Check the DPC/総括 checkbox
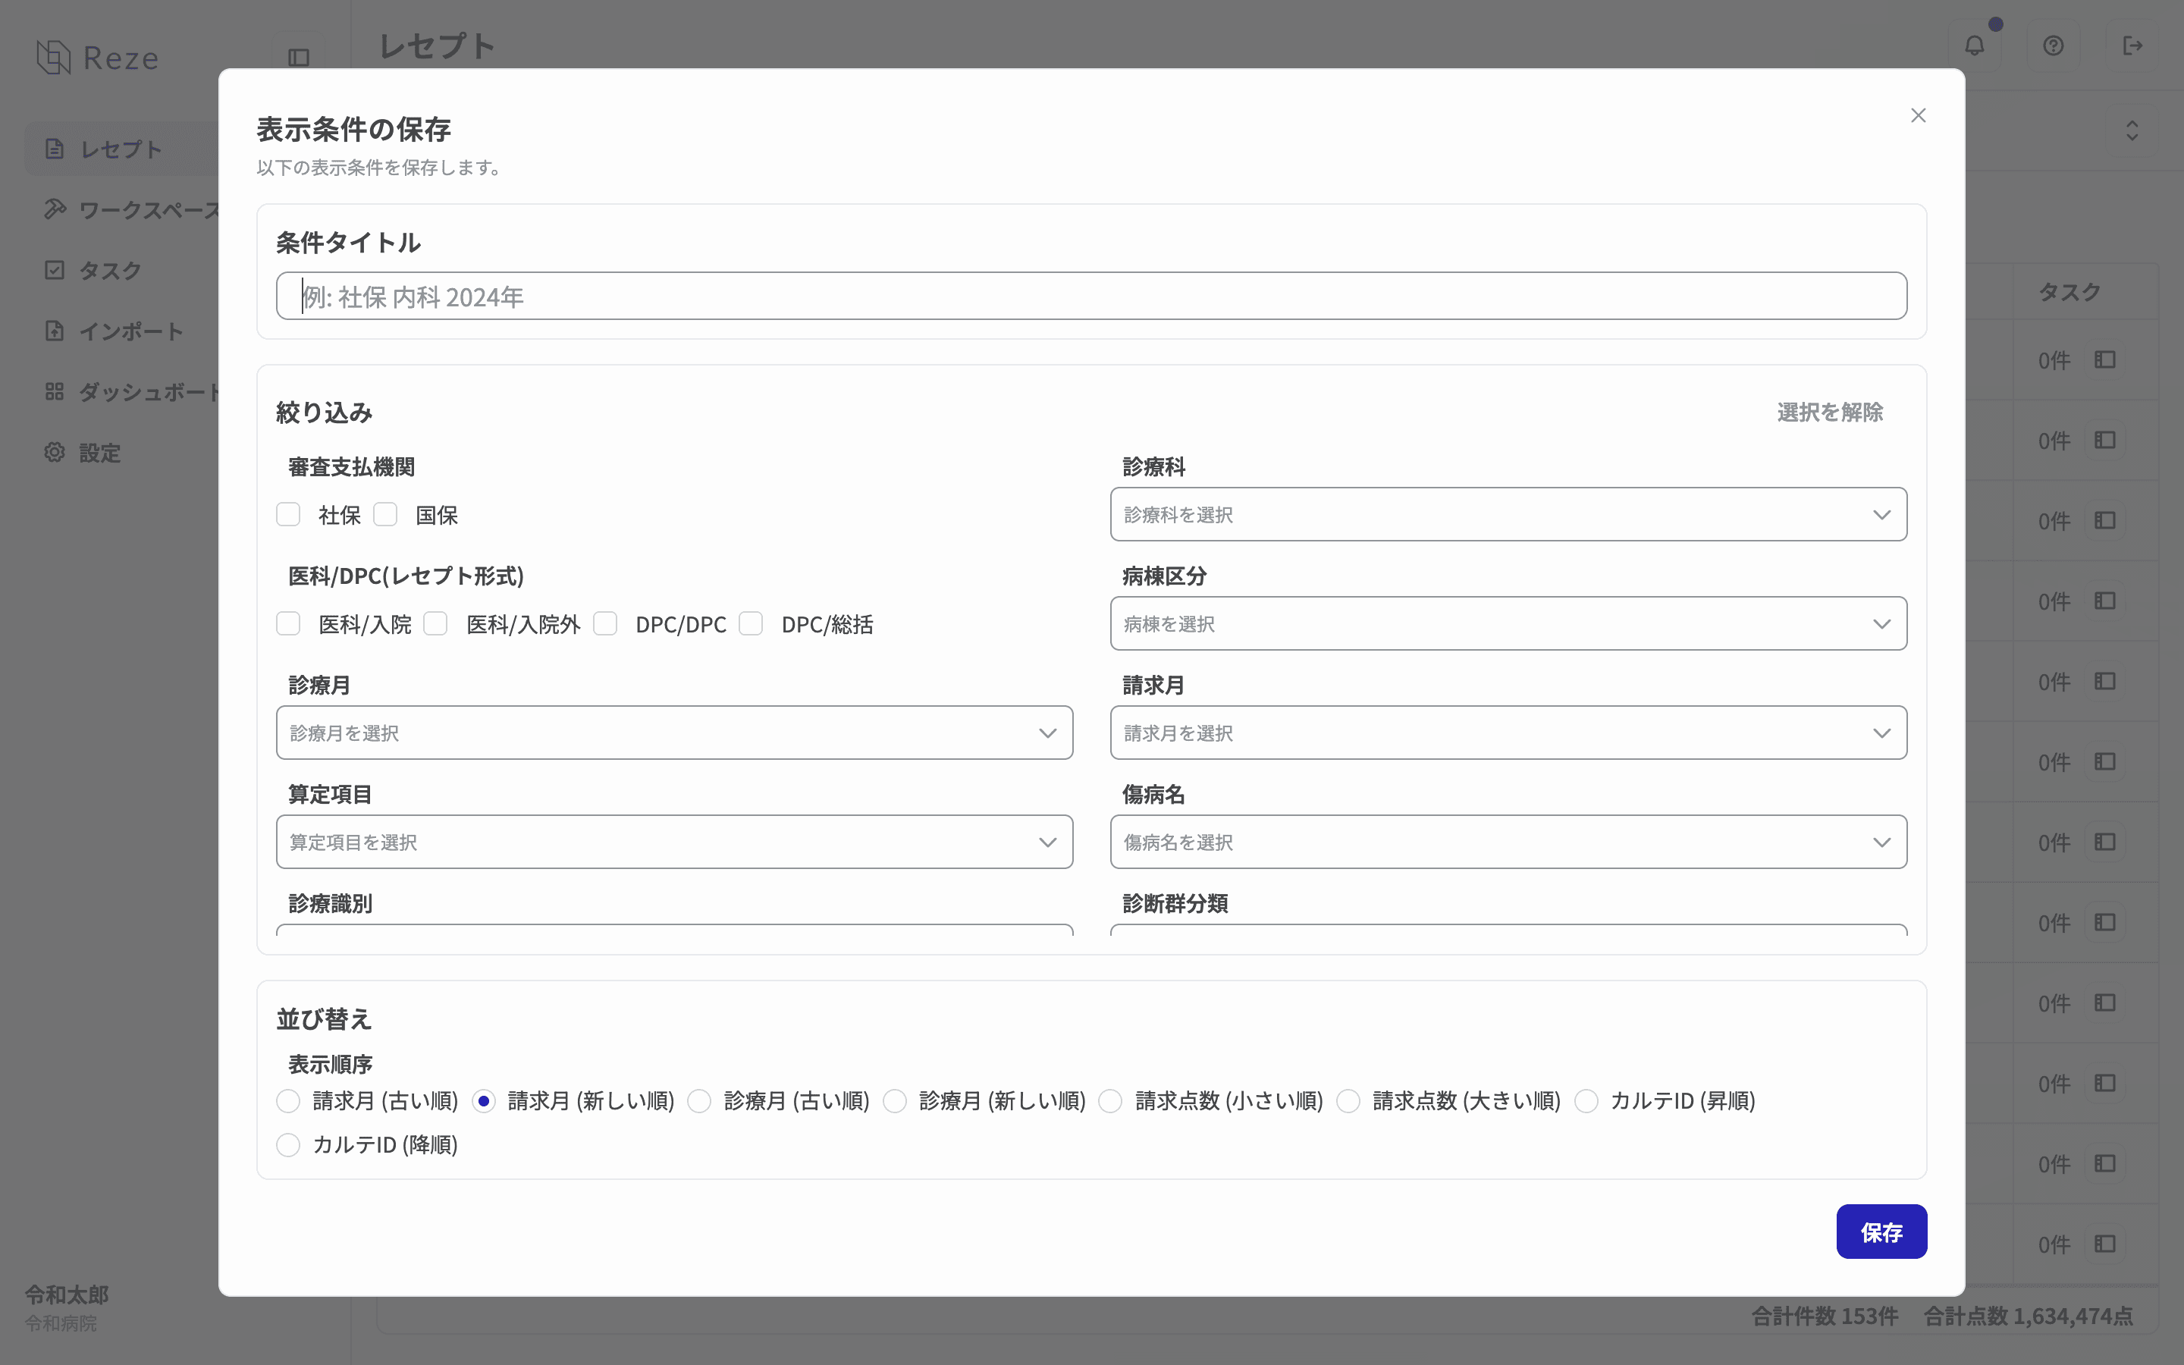 tap(751, 624)
